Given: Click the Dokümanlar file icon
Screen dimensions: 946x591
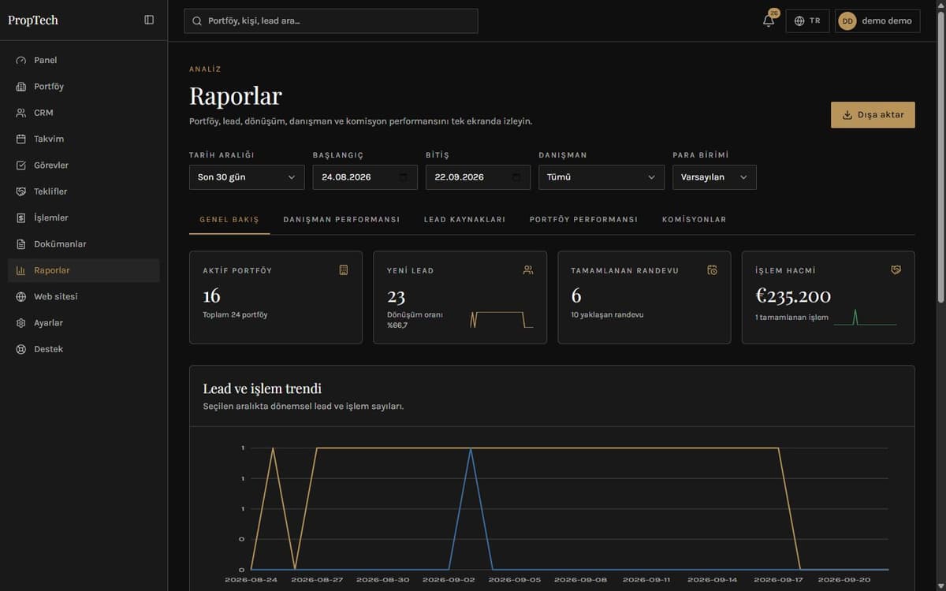Looking at the screenshot, I should point(21,244).
